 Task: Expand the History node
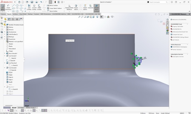click(x=5, y=27)
